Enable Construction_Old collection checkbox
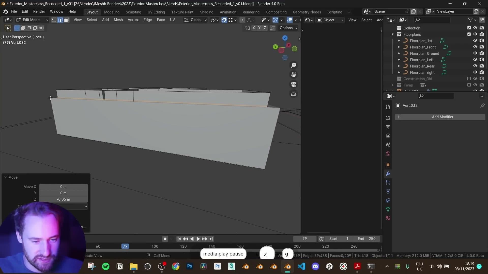This screenshot has height=274, width=488. (469, 79)
